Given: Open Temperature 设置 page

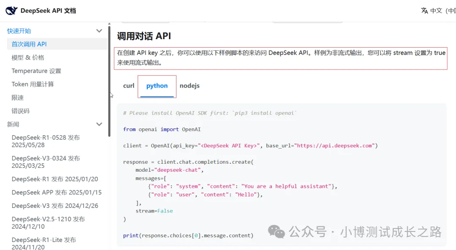Looking at the screenshot, I should (36, 71).
